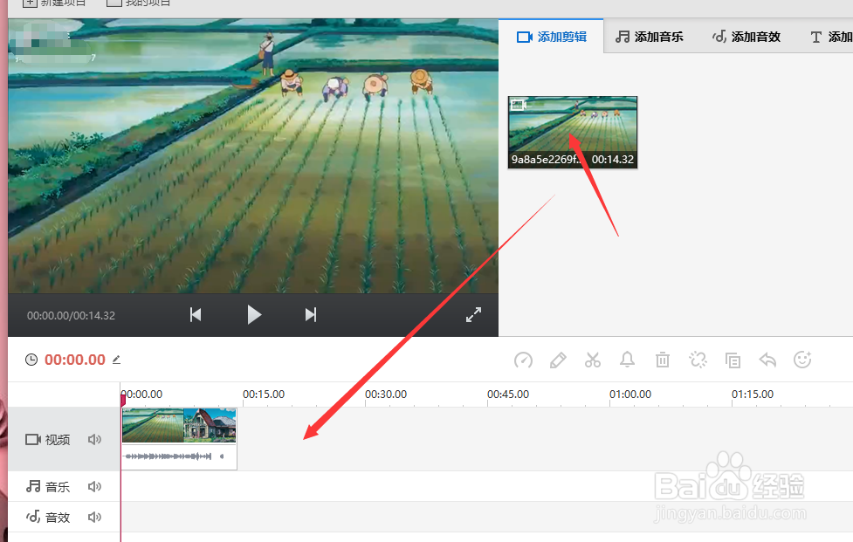Delete selected clip with trash icon
Screen dimensions: 853x542
point(663,360)
